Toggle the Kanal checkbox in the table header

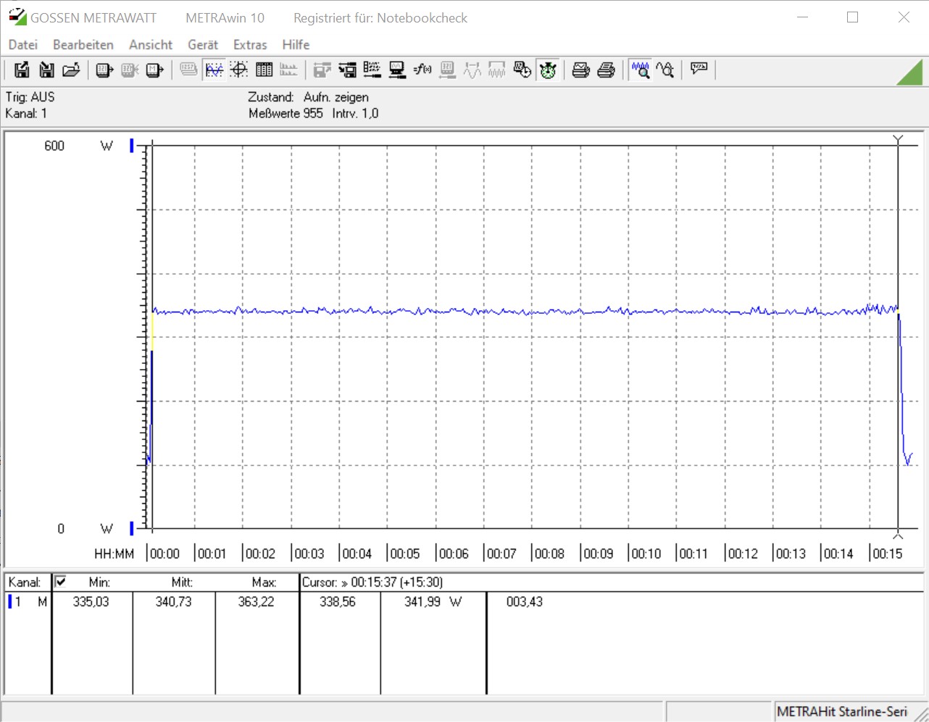pyautogui.click(x=61, y=581)
